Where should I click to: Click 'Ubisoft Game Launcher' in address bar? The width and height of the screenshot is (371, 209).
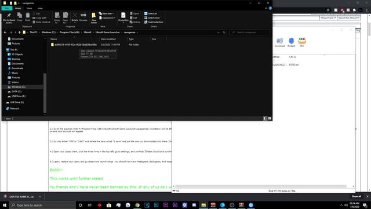pyautogui.click(x=107, y=33)
